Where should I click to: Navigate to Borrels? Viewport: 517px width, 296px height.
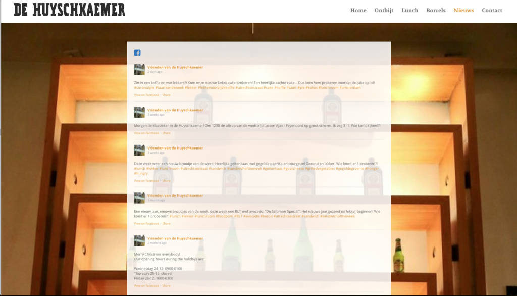(x=436, y=10)
